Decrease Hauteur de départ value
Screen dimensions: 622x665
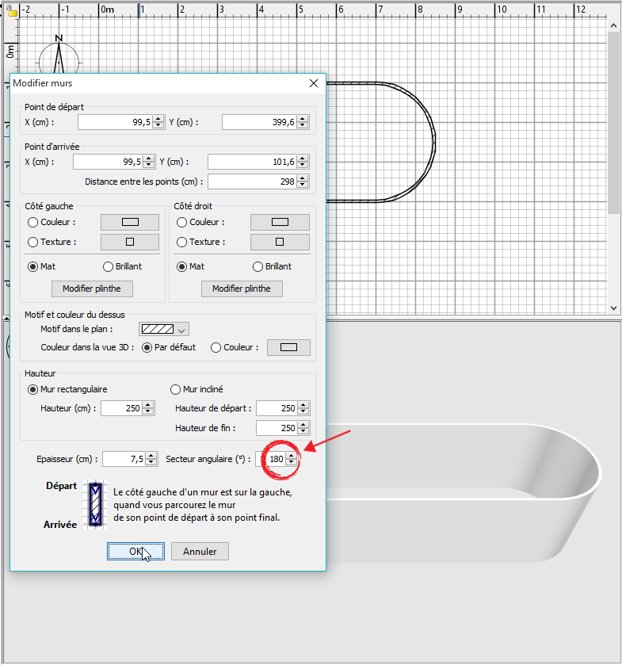click(x=303, y=412)
